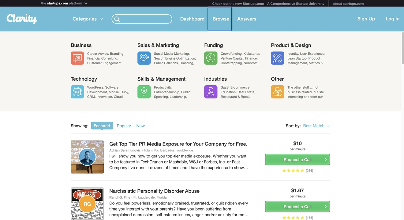The width and height of the screenshot is (404, 220).
Task: Click the Sign Up link
Action: [366, 19]
